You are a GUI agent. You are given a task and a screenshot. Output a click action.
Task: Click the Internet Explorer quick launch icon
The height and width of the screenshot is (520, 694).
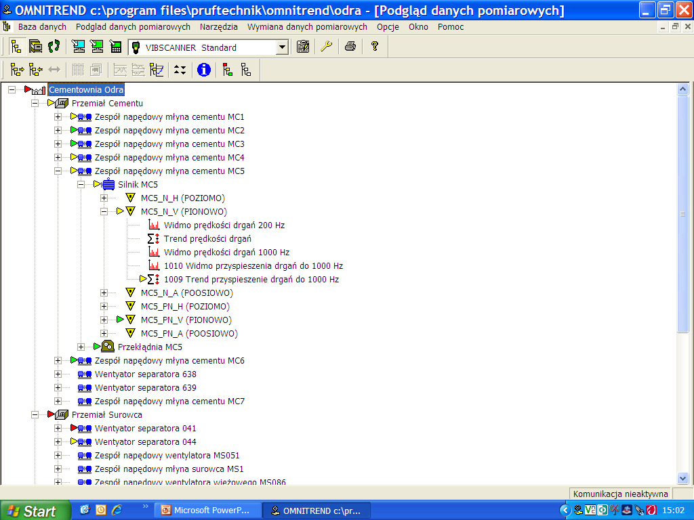pyautogui.click(x=117, y=510)
